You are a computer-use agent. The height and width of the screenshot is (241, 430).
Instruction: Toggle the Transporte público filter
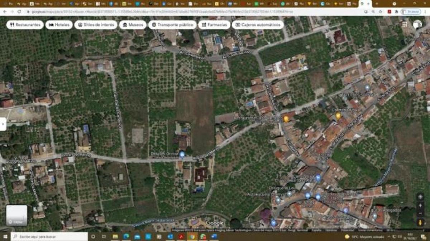tap(172, 25)
